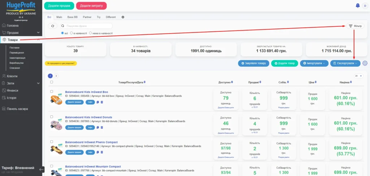Click the search phrase input field

(x=87, y=26)
